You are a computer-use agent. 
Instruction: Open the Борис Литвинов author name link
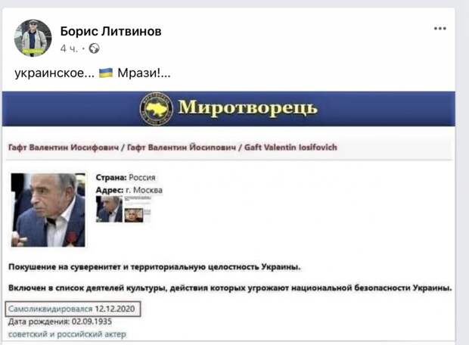pyautogui.click(x=111, y=31)
